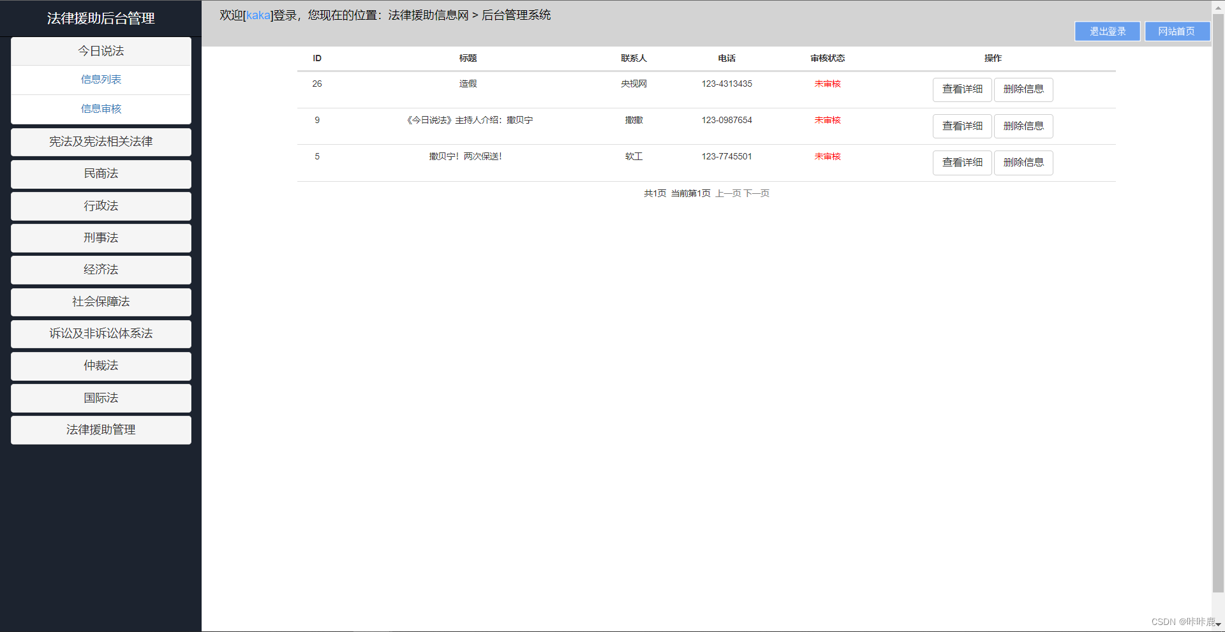The image size is (1225, 632).
Task: Expand the 今日说法 sidebar section
Action: (100, 51)
